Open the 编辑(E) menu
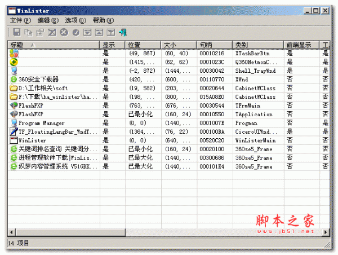This screenshot has width=338, height=255. pos(48,20)
